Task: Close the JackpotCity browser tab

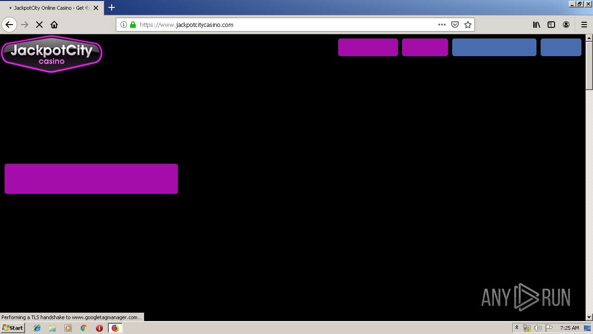Action: tap(96, 8)
